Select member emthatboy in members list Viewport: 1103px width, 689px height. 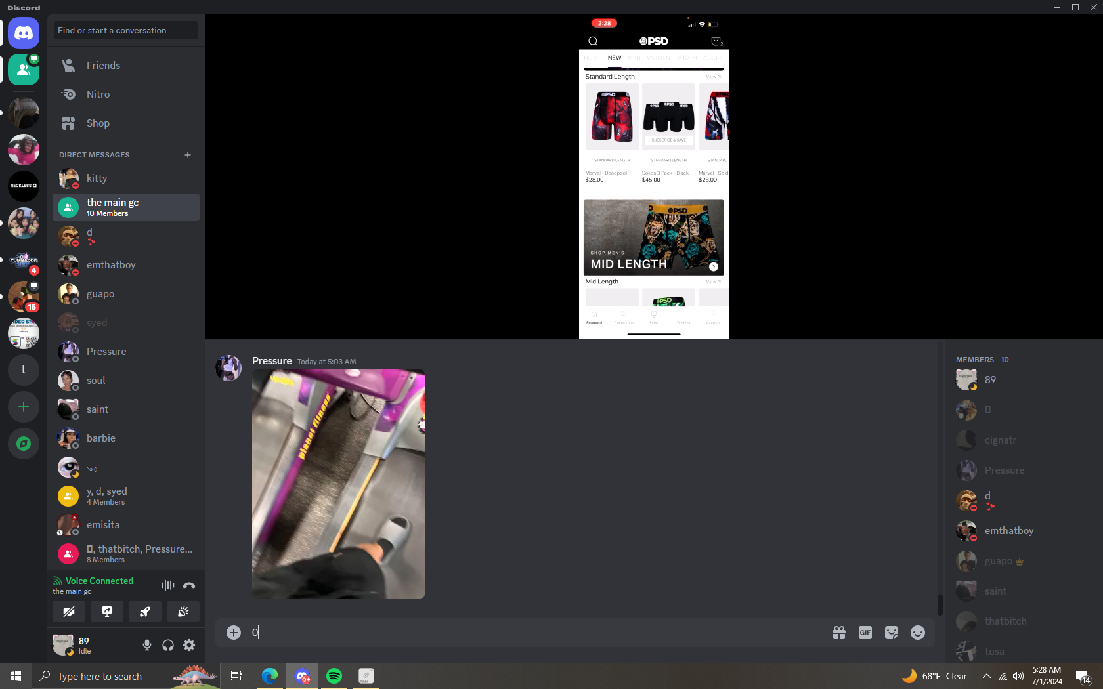pos(1024,531)
